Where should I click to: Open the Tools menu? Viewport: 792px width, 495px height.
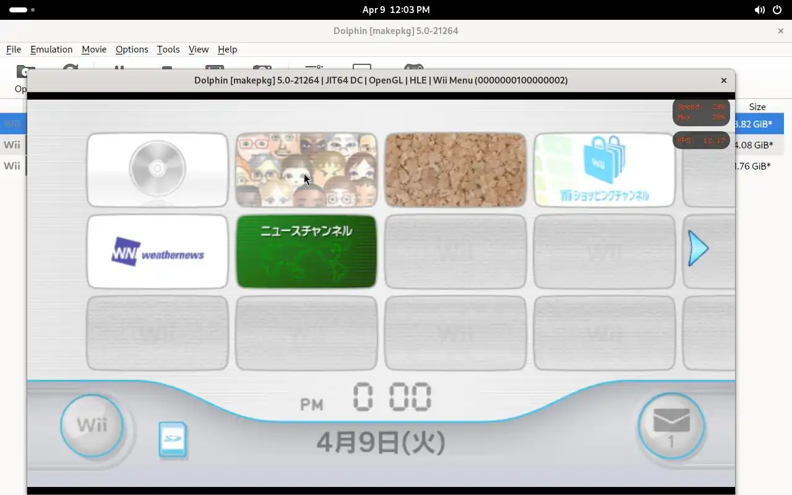pos(168,49)
